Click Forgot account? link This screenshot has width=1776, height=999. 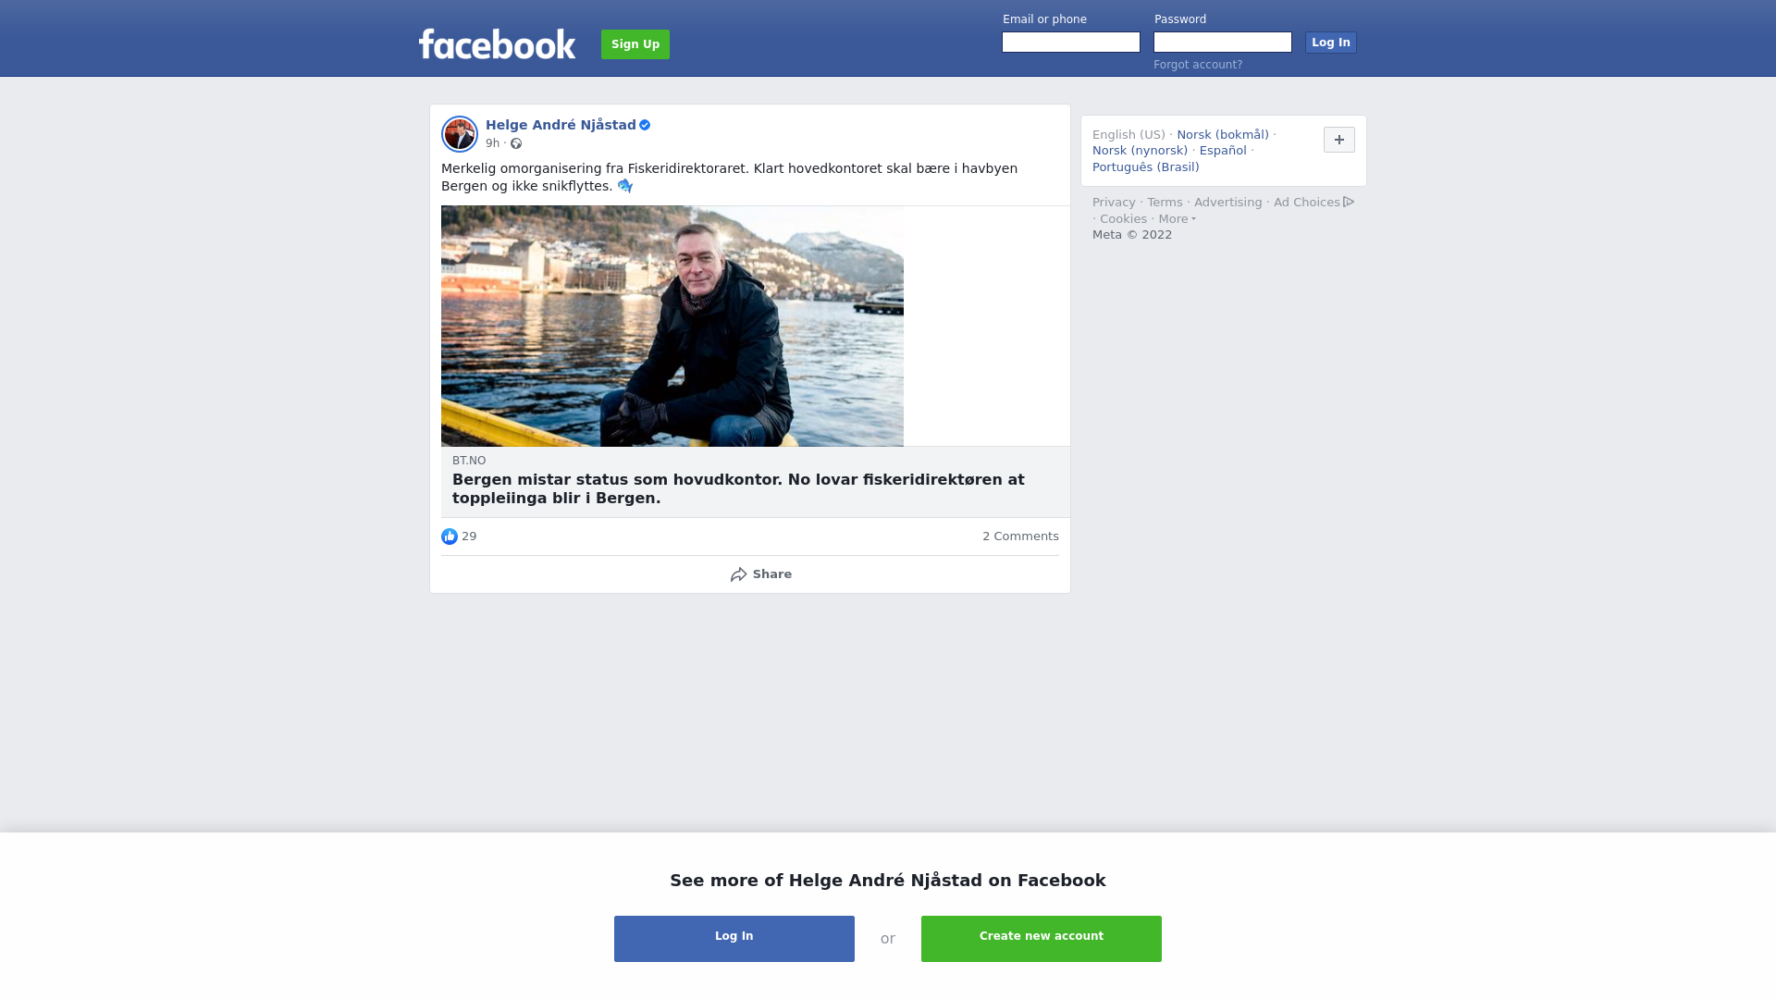[1198, 65]
